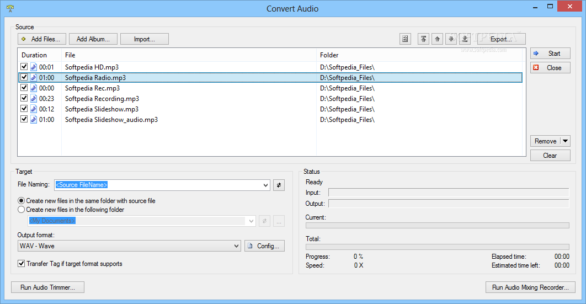586x304 pixels.
Task: Uncheck the Softpedia HD.mp3 checkbox
Action: 24,66
